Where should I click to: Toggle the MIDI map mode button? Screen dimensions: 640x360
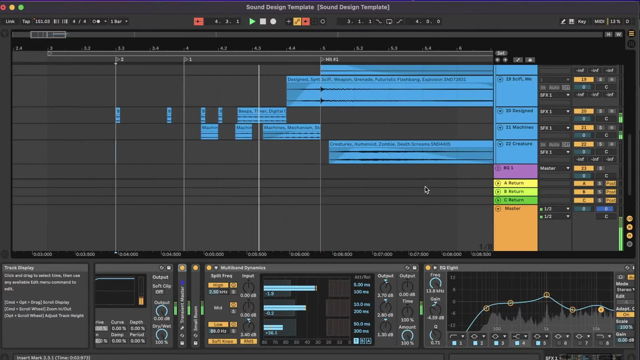click(599, 21)
